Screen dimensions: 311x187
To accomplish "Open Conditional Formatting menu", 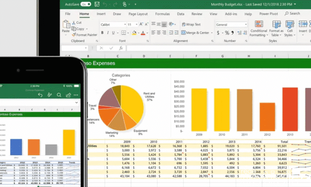I will tap(259, 29).
